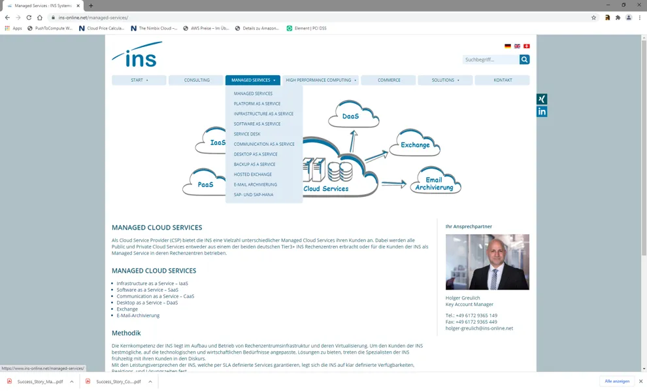Open the AWS Preise bookmark
This screenshot has width=647, height=391.
[x=206, y=28]
